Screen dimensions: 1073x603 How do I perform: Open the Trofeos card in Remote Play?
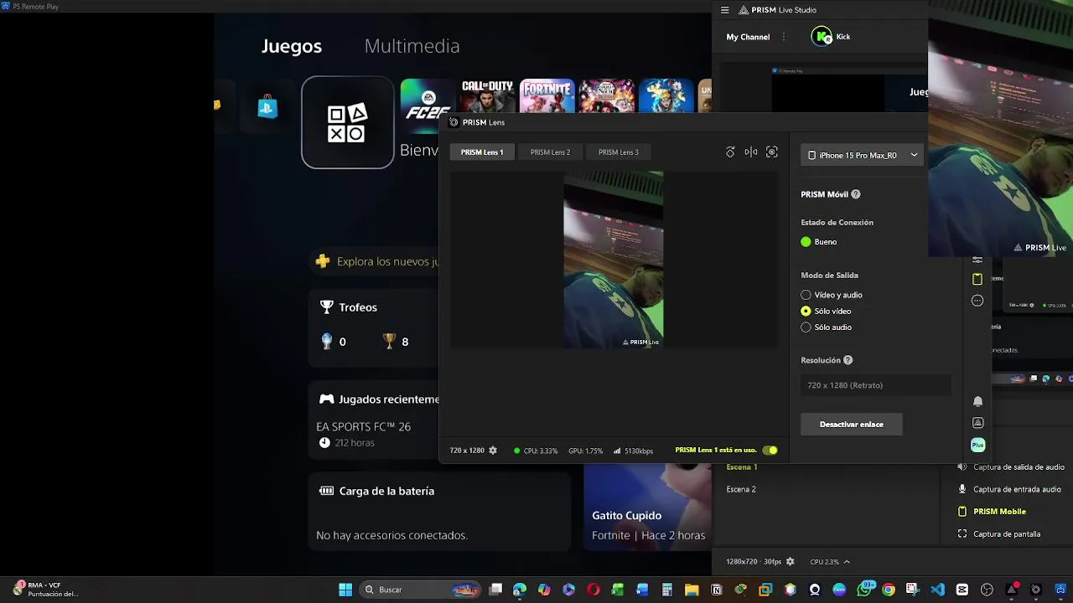tap(374, 328)
